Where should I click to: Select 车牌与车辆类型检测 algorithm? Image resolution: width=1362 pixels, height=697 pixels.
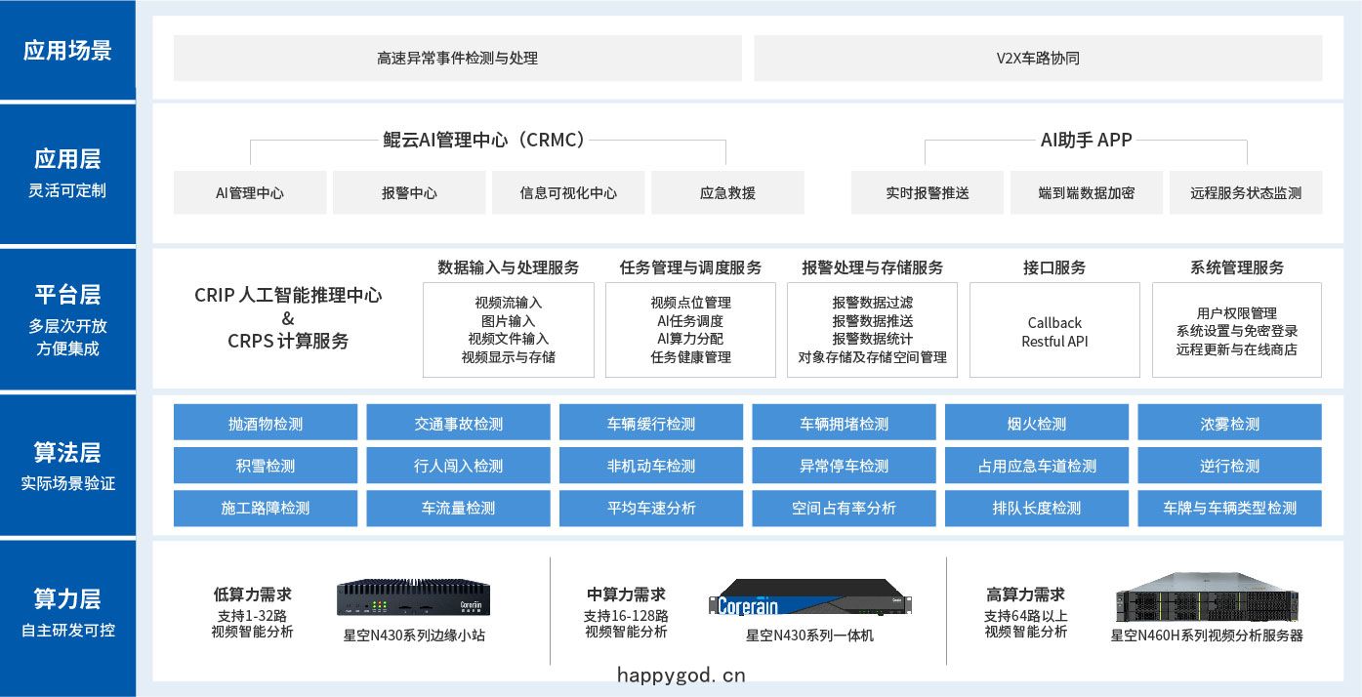(x=1229, y=508)
